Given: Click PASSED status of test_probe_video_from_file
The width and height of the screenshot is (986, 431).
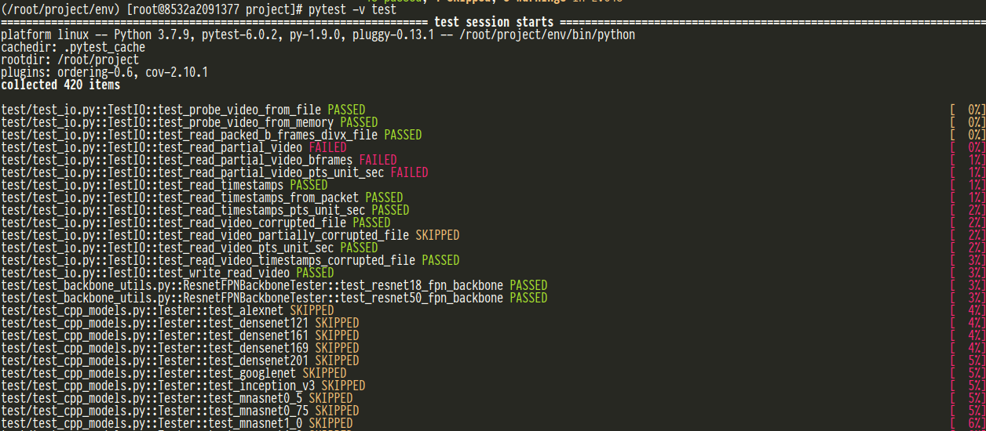Looking at the screenshot, I should coord(346,110).
